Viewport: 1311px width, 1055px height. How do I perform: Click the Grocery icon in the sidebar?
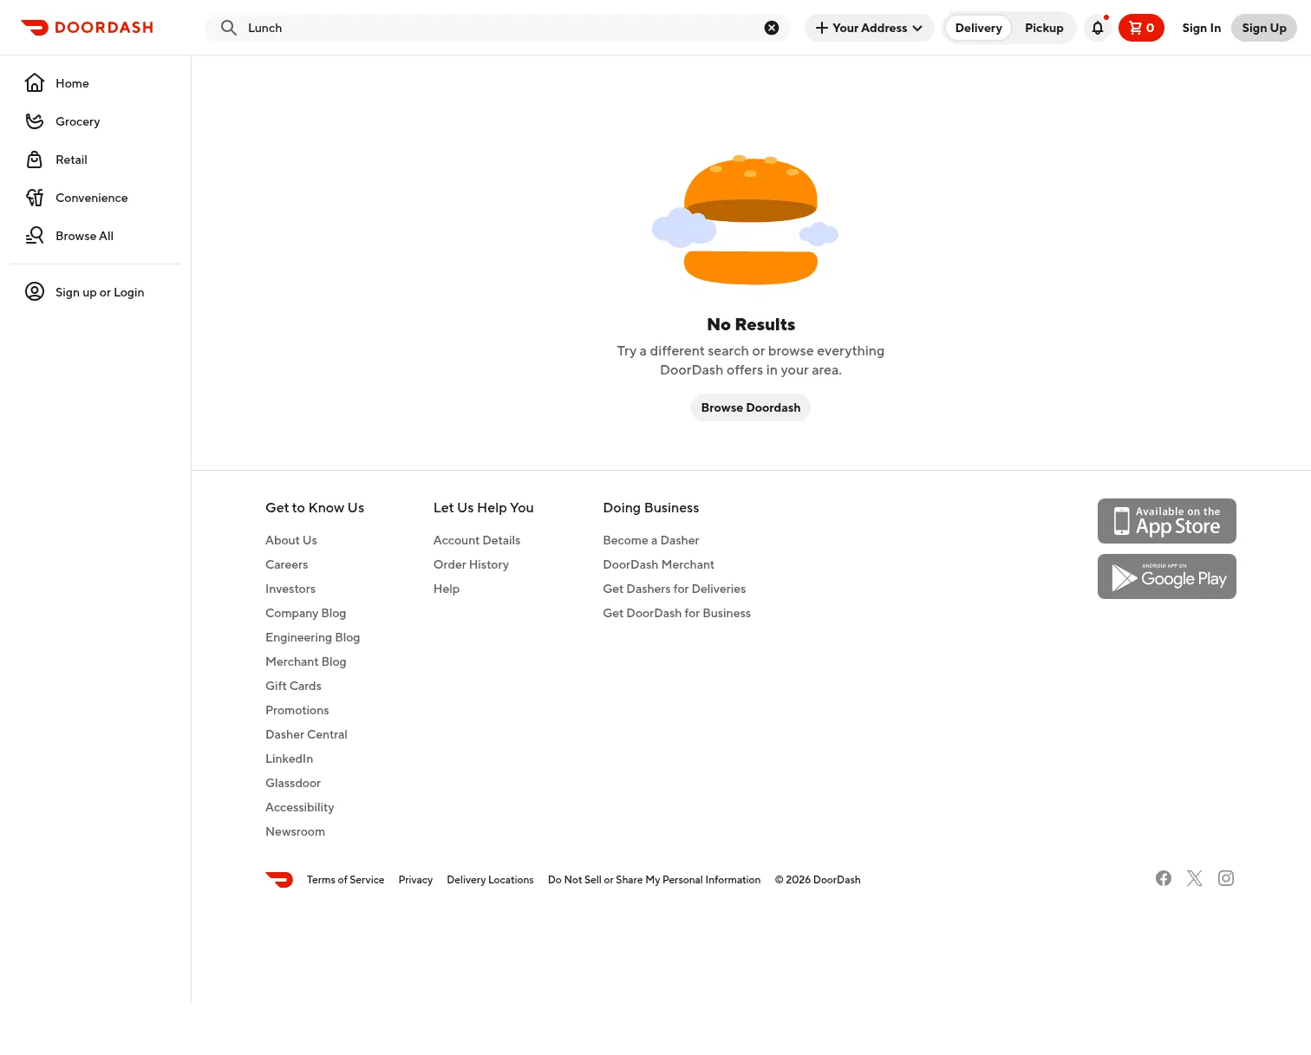[35, 121]
